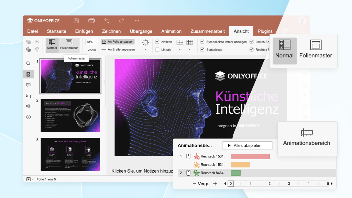Expand slideshow options arrow in status bar
Image resolution: width=352 pixels, height=198 pixels.
33,179
